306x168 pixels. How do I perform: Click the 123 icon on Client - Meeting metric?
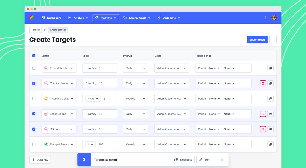coord(46,83)
